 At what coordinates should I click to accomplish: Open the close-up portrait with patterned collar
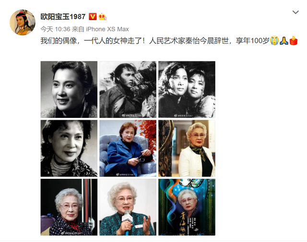point(69,148)
